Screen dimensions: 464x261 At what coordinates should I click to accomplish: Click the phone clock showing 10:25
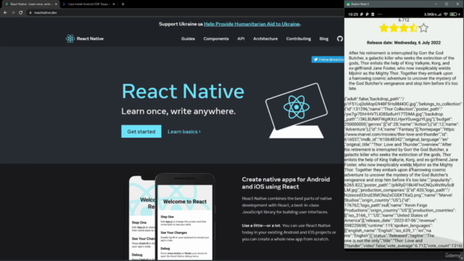353,14
